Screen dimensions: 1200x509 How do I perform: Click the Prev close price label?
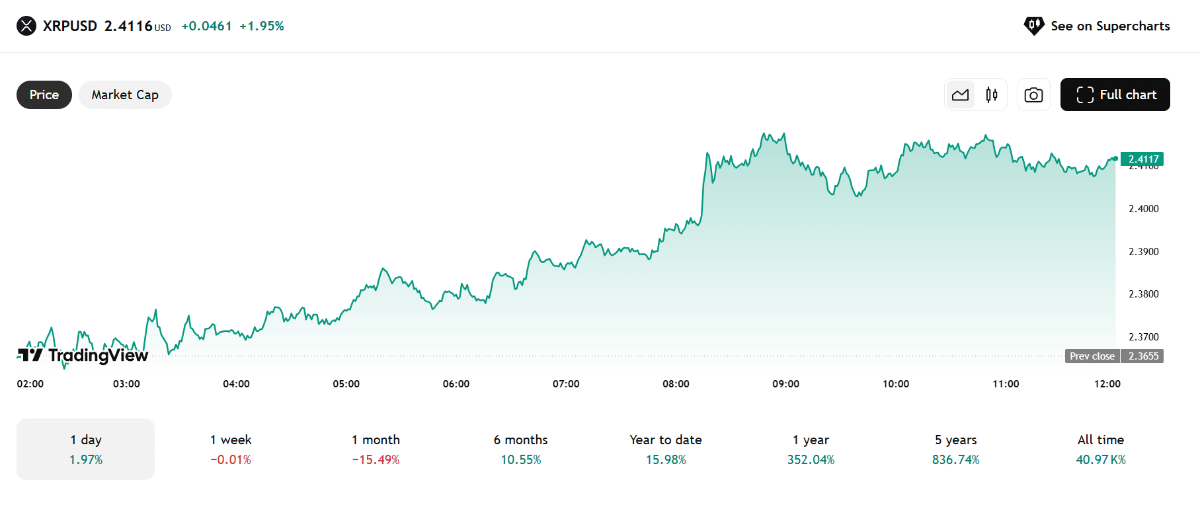(1092, 356)
